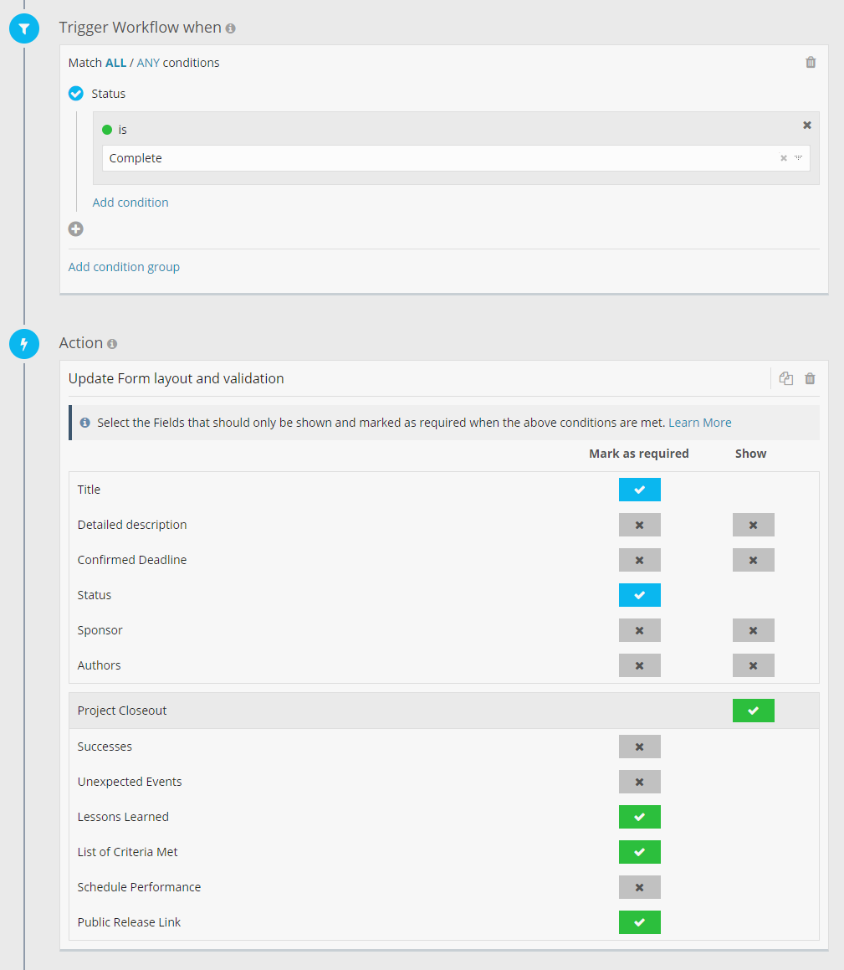The image size is (844, 970).
Task: Remove the 'is' condition with X icon
Action: 806,125
